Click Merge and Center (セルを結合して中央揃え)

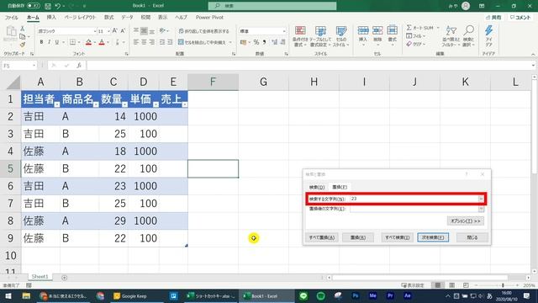pyautogui.click(x=202, y=42)
